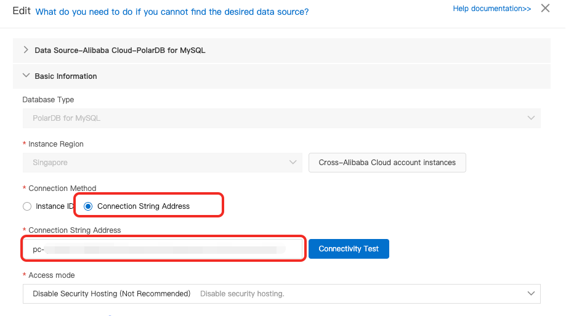Viewport: 566px width, 316px height.
Task: Expand the Data Source–Alibaba Cloud–PolarDB for MySQL section title
Action: coord(120,50)
